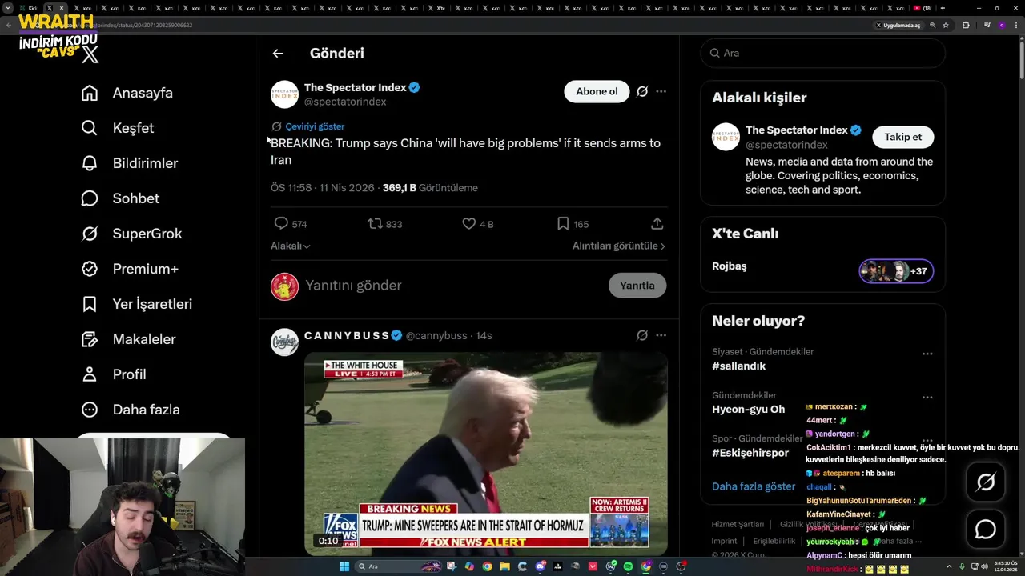Click the Ara search box on X
This screenshot has height=576, width=1025.
[823, 53]
